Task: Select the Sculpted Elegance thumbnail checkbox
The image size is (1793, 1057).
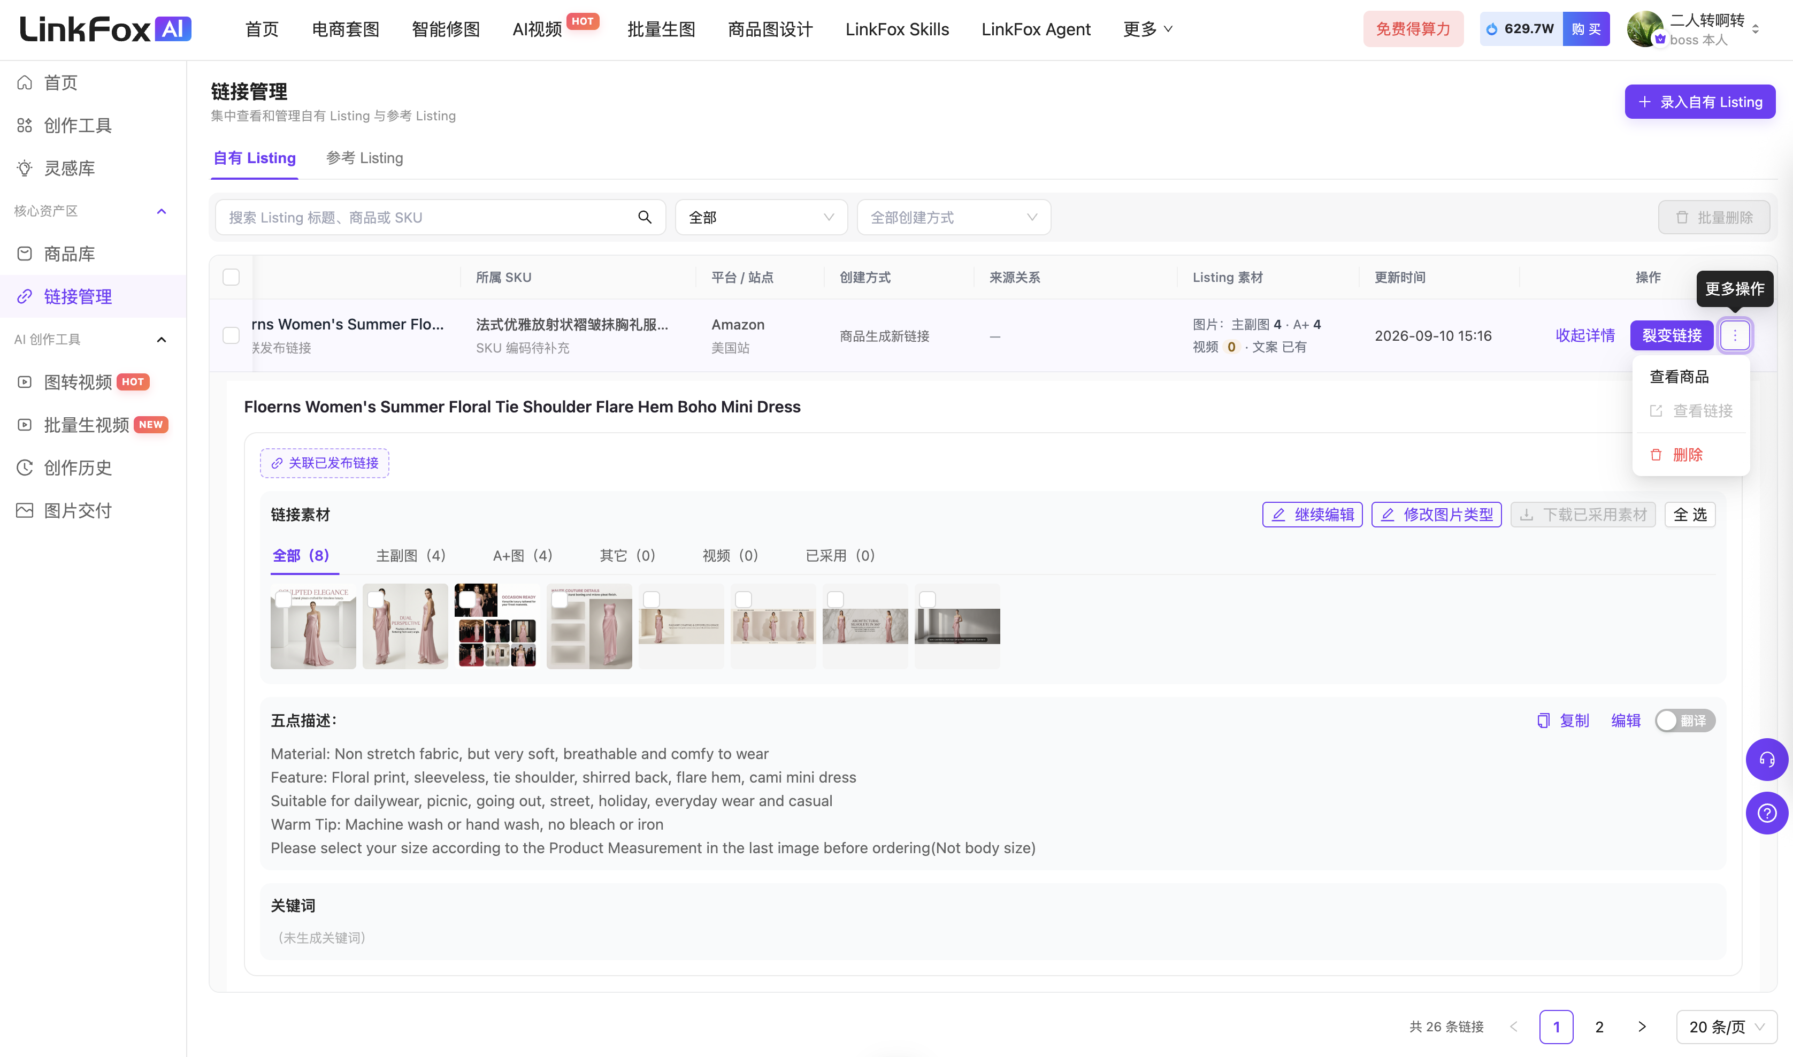Action: 283,600
